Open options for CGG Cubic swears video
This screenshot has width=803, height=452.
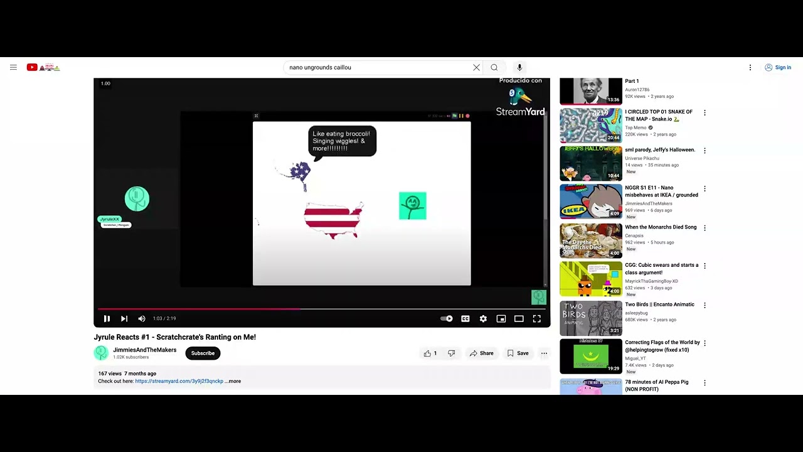[x=705, y=266]
